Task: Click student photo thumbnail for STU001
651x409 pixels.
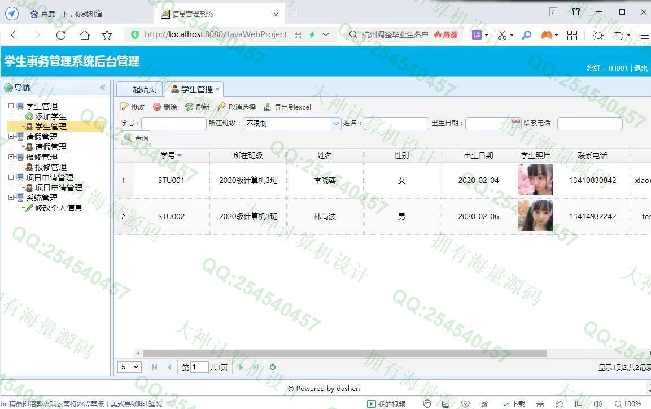Action: tap(535, 180)
